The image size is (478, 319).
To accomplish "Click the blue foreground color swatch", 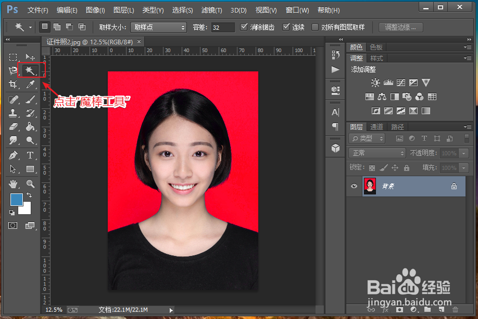I will [16, 199].
